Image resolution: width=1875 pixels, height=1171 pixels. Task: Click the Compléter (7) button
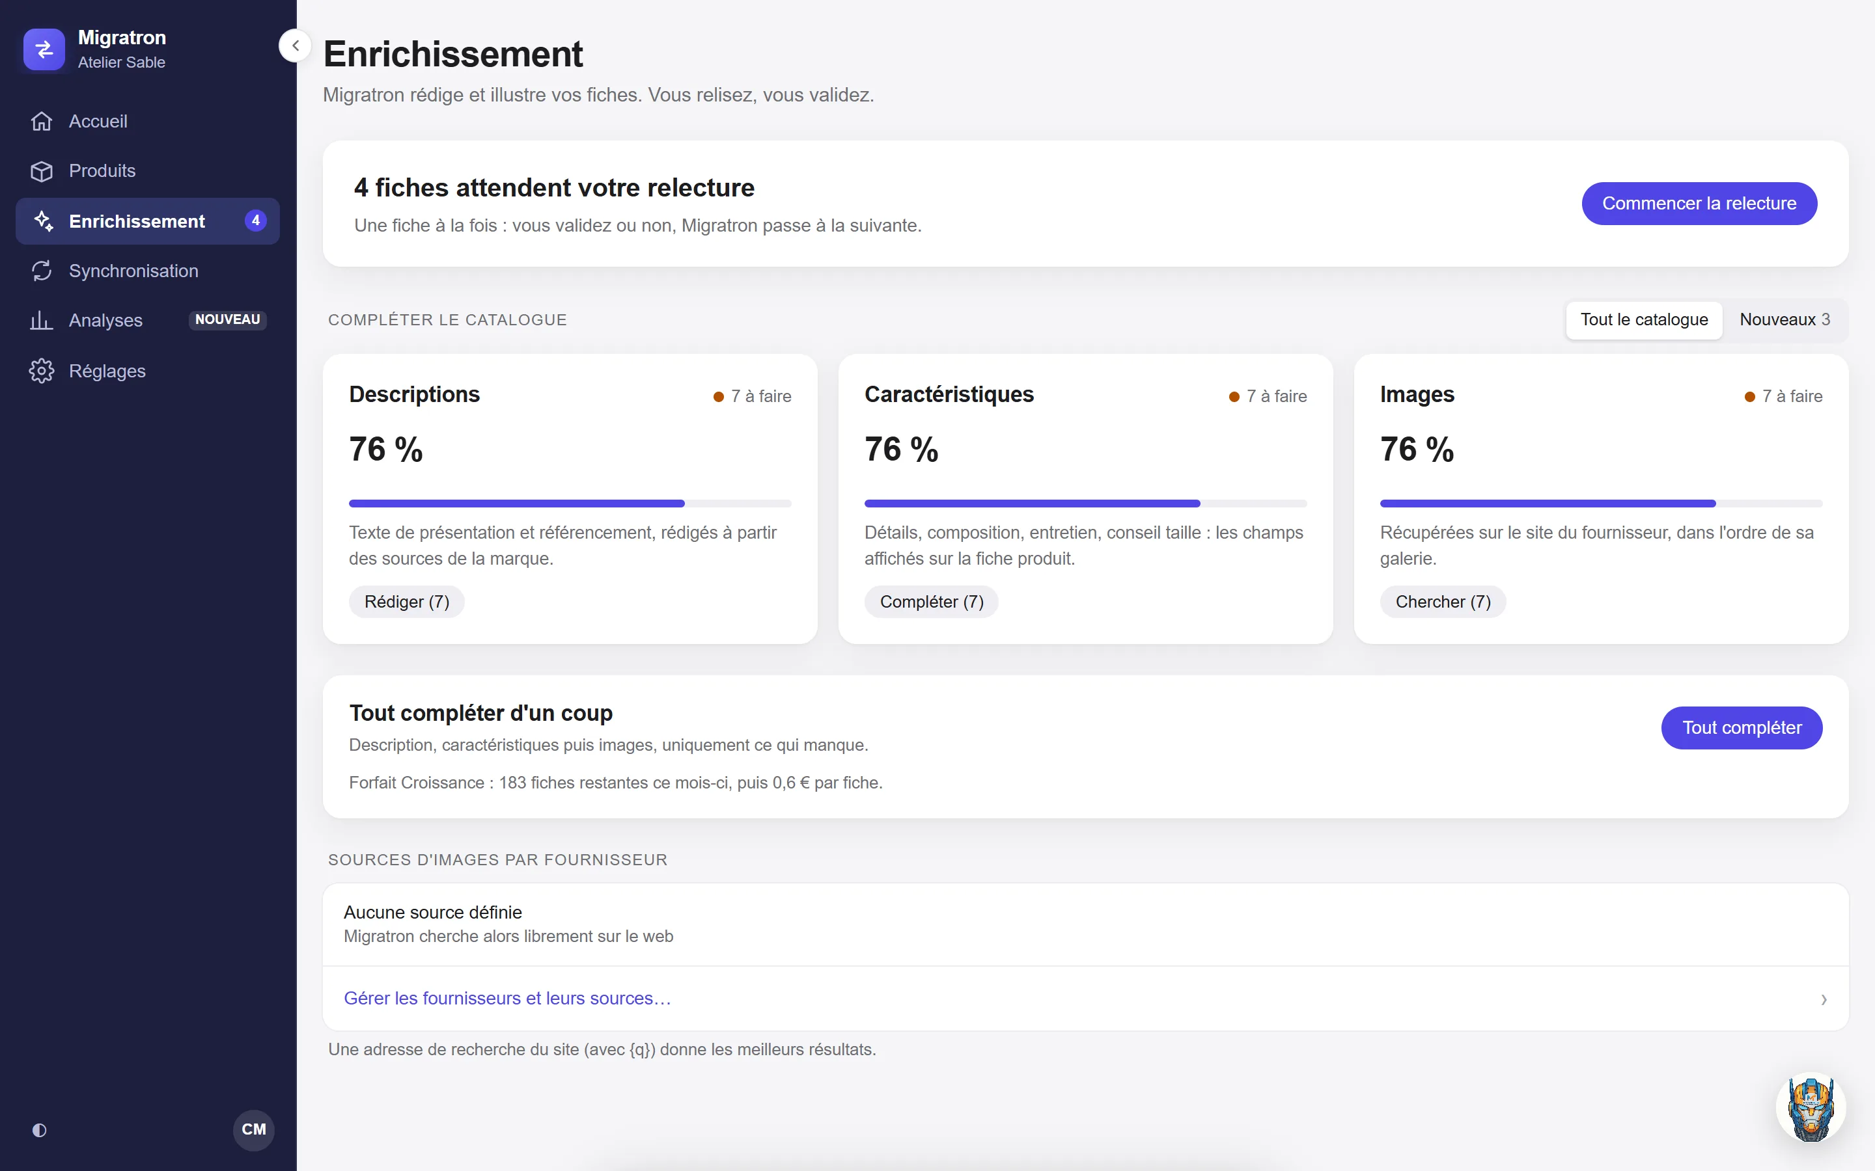[931, 602]
